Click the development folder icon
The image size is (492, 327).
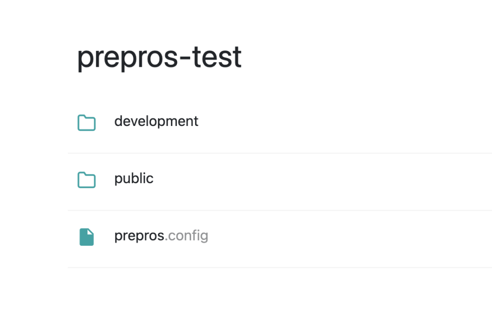point(86,123)
